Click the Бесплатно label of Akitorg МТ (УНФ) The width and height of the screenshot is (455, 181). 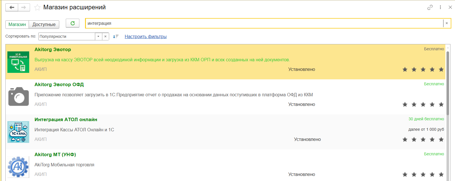434,154
